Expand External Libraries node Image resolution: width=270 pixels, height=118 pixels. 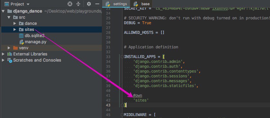pos(3,54)
